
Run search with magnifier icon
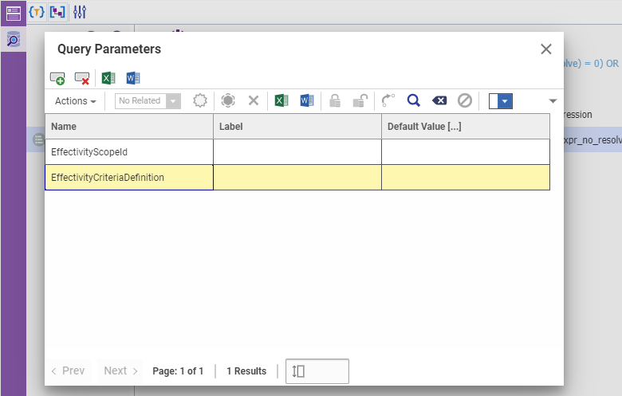click(x=413, y=100)
